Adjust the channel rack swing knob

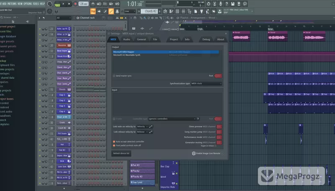coord(103,18)
